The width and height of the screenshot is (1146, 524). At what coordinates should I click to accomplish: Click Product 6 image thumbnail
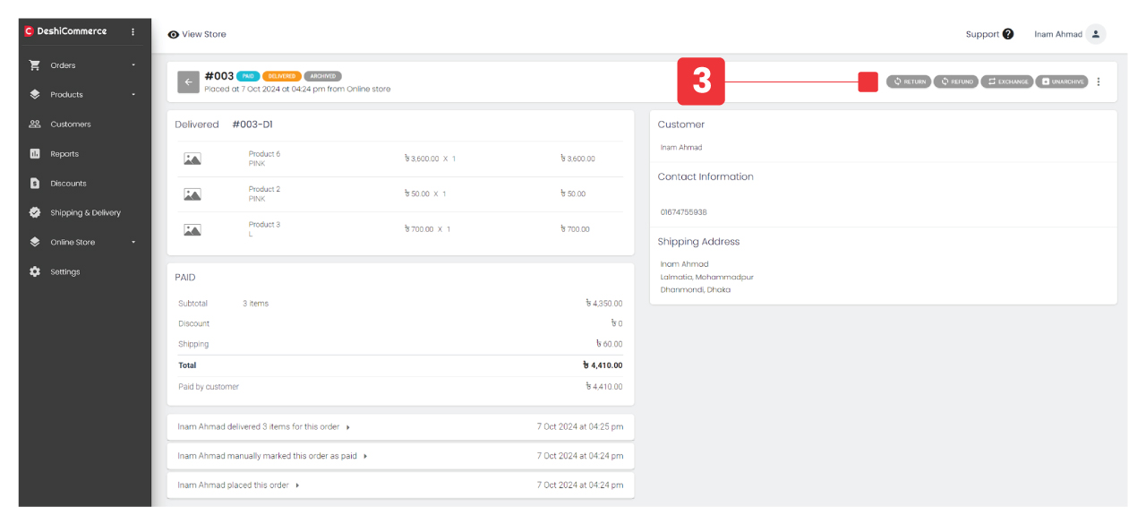click(192, 159)
